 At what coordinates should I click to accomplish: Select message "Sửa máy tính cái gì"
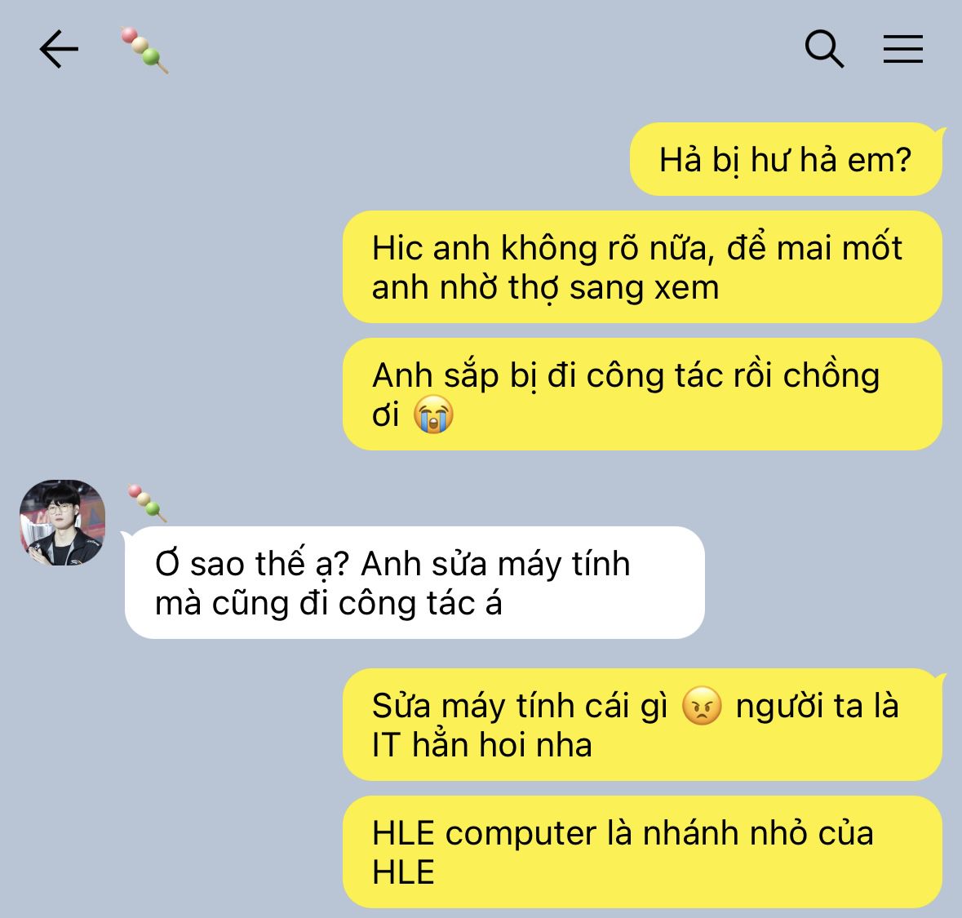[642, 725]
